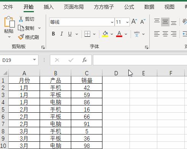
Task: Select column C header
Action: 87,73
